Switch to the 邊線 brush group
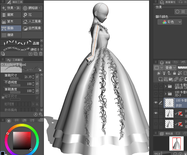Viewport: 187px width, 155px height. point(11,35)
